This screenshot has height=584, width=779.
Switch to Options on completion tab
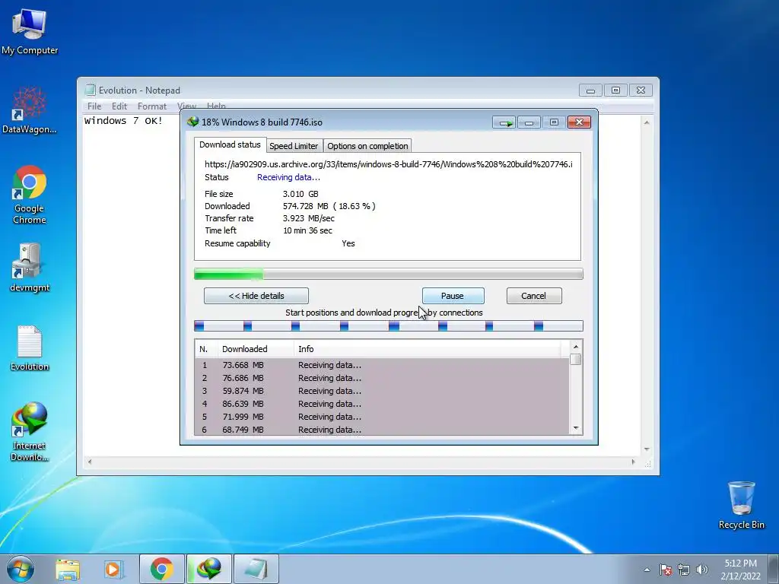point(367,146)
